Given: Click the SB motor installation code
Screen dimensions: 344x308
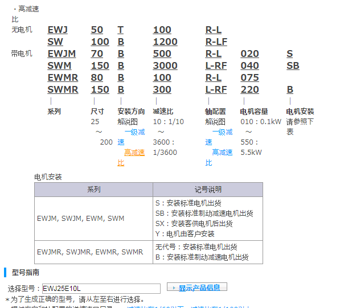Looking at the screenshot, I should tap(293, 65).
